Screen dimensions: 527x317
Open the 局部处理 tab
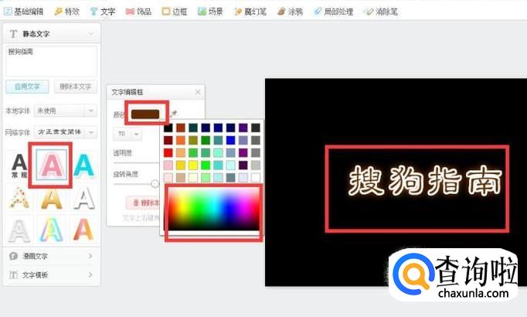[333, 12]
